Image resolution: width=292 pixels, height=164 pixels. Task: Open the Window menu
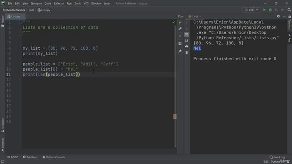96,3
